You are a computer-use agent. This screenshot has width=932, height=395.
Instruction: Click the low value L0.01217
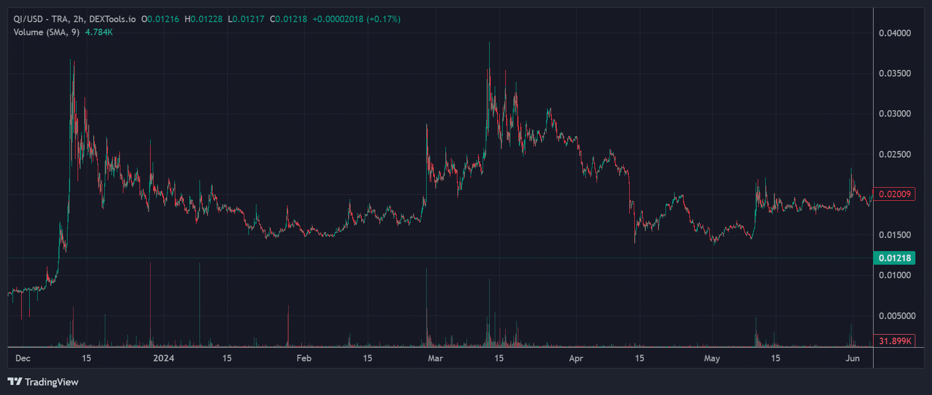(x=246, y=19)
